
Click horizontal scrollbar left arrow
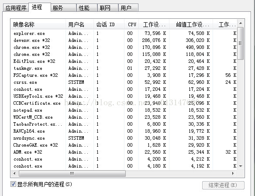pyautogui.click(x=14, y=173)
